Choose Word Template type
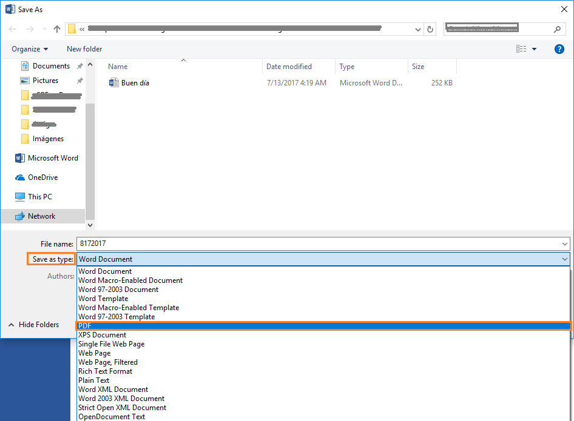 [x=323, y=299]
